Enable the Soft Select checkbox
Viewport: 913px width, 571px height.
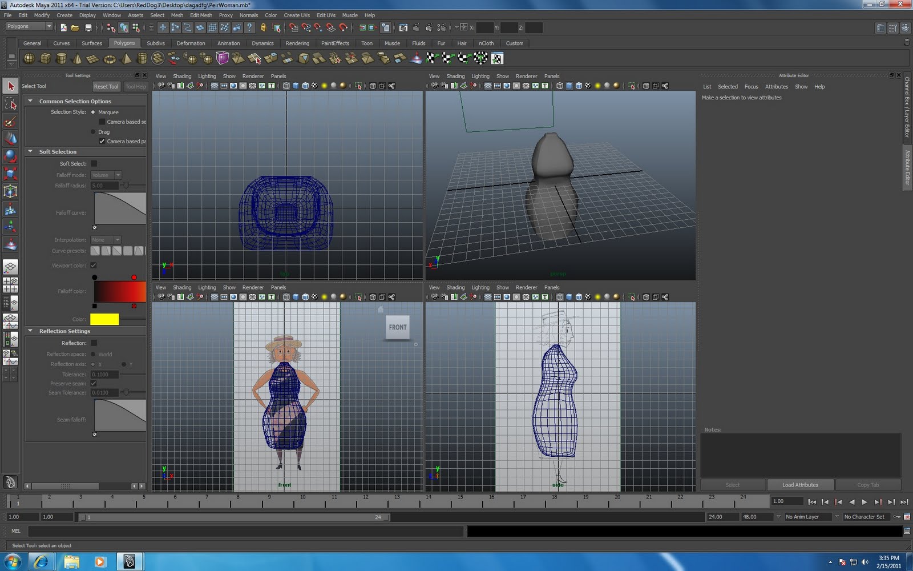pyautogui.click(x=94, y=163)
